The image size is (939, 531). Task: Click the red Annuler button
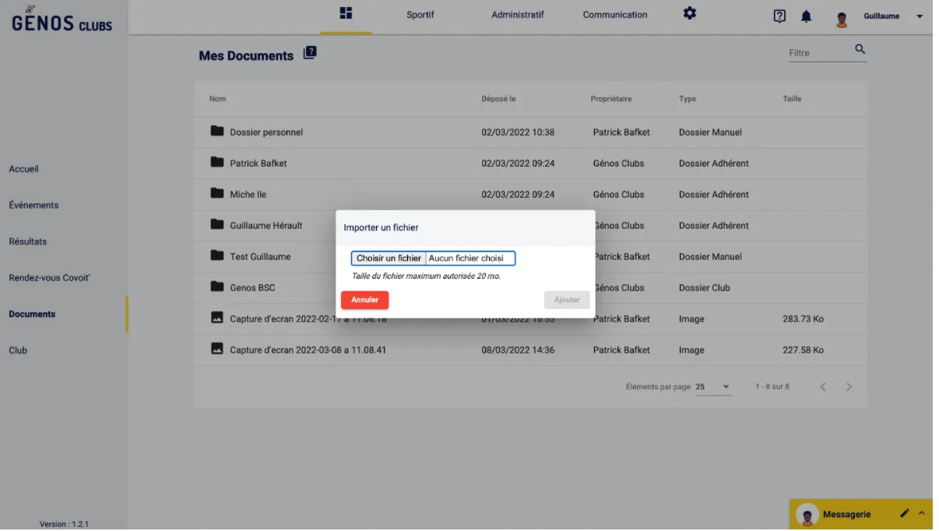[x=364, y=300]
